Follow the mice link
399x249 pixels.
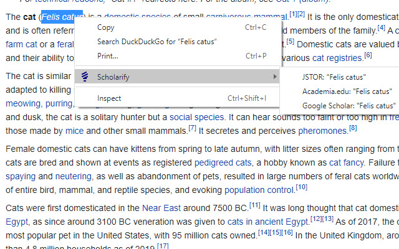(x=75, y=131)
